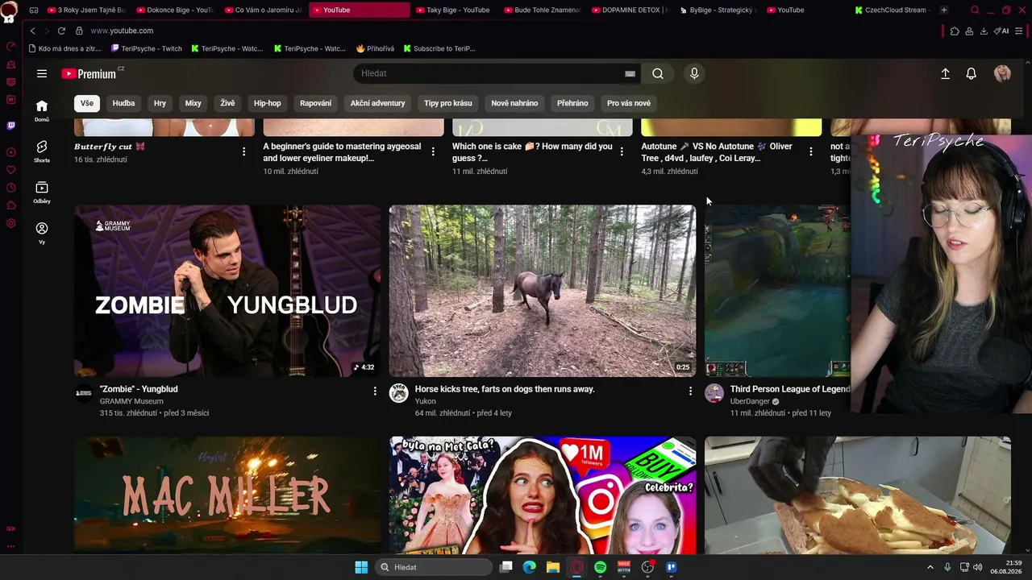Open Spotify from the taskbar
This screenshot has width=1032, height=580.
[600, 567]
